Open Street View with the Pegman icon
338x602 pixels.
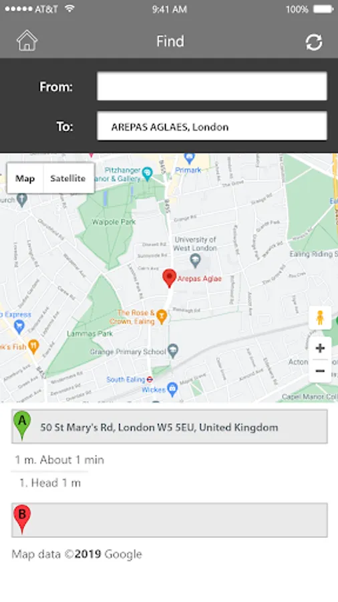[x=320, y=318]
